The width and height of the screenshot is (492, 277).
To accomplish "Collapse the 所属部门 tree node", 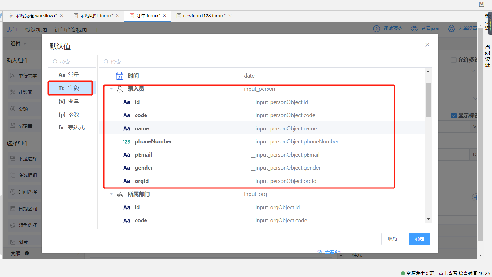I will coord(111,194).
